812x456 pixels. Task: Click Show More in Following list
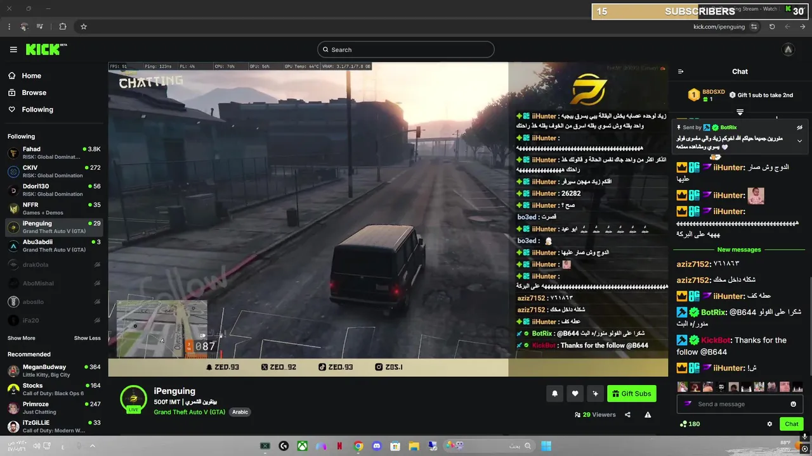(x=22, y=338)
